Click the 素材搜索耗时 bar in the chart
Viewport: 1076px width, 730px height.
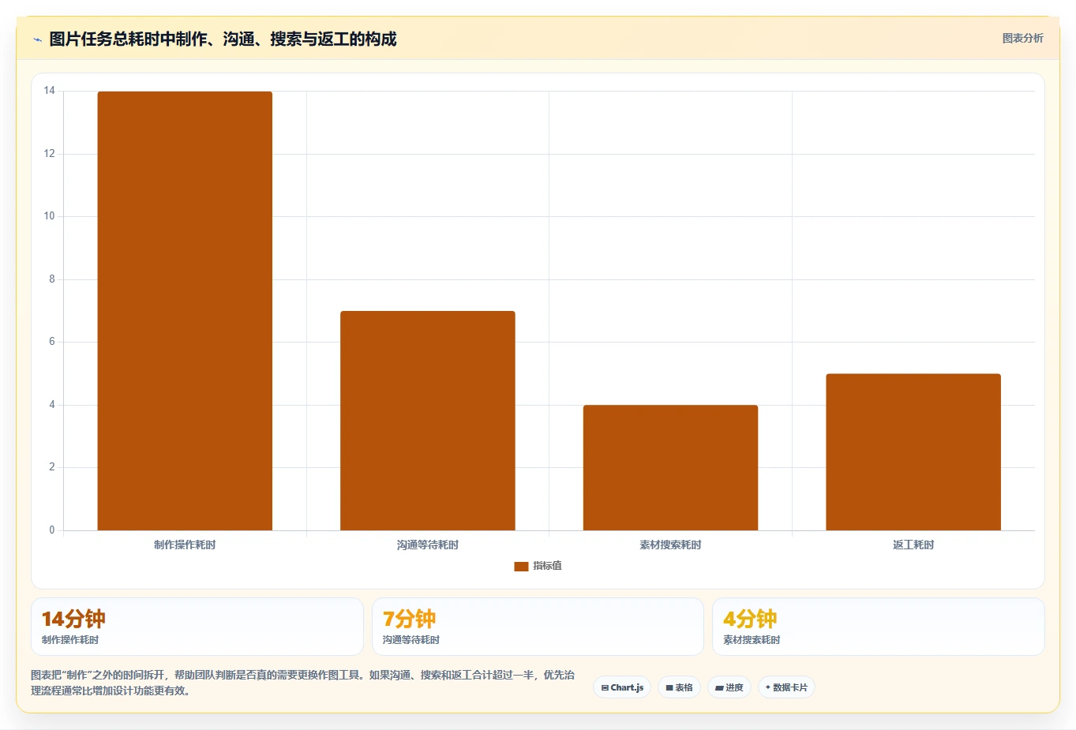click(x=670, y=467)
